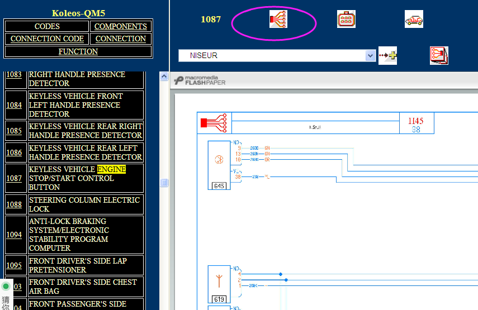This screenshot has width=478, height=310.
Task: Select STEERING COLUMN ELECTRIC LOCK text
Action: tap(84, 204)
